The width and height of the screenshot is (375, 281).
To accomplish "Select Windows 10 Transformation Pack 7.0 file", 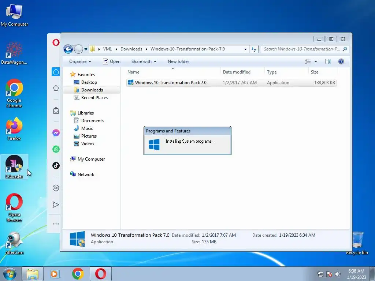I will point(231,83).
